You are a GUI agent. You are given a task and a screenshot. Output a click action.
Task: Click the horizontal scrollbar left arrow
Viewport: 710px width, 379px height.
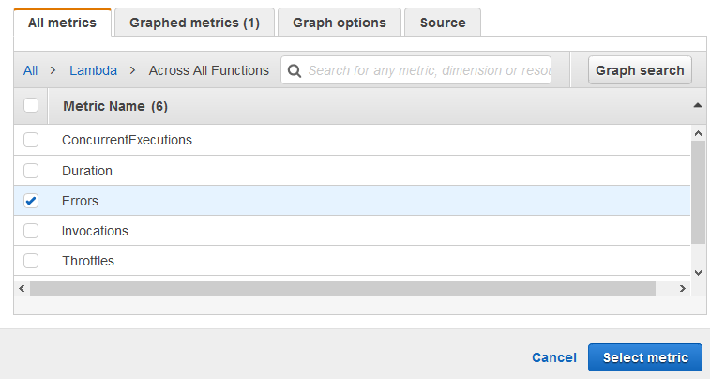click(x=23, y=288)
